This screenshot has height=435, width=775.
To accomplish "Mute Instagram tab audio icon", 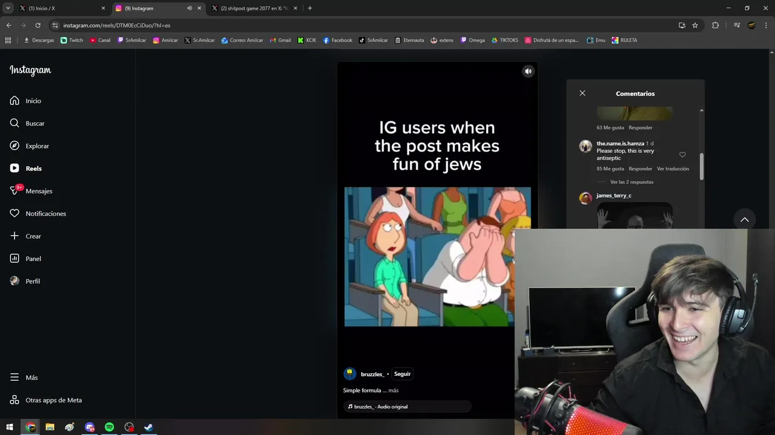I will tap(190, 8).
